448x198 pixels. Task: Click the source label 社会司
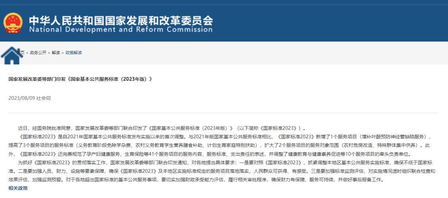click(x=44, y=98)
